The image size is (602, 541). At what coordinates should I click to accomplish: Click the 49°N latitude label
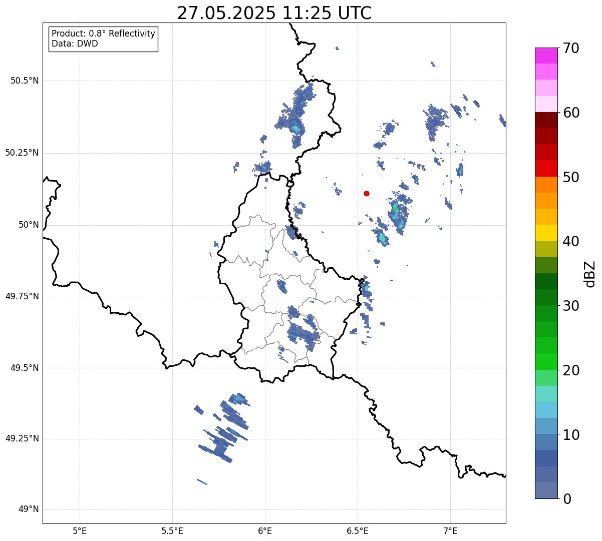pos(29,509)
